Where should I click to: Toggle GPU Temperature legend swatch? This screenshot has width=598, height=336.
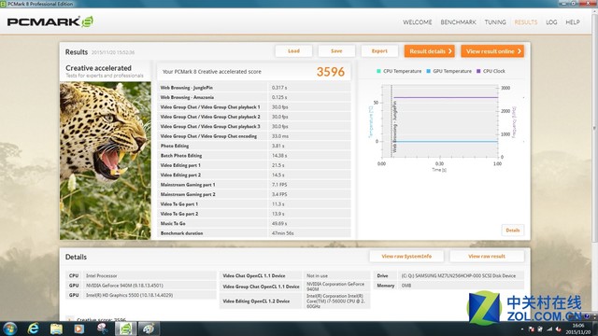[428, 71]
